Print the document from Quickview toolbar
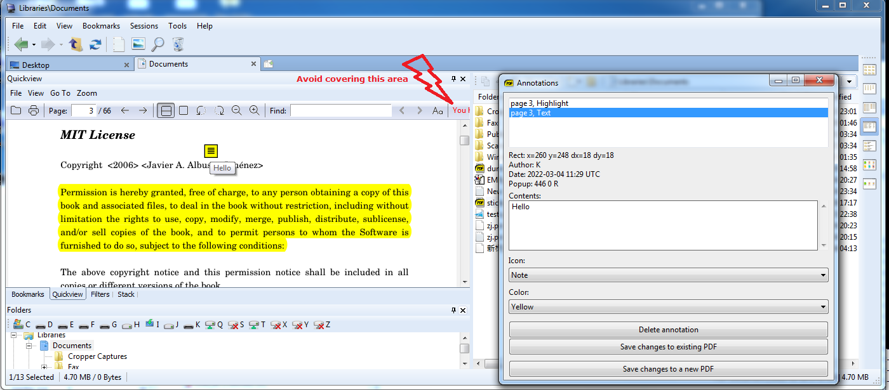Screen dimensions: 889x390 tap(33, 110)
